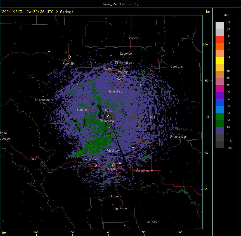Select the 80 dBZ light gray swatch
Screen dimensions: 241x236
(220, 26)
